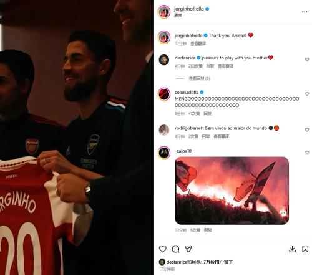
Task: Save post with bookmark icon
Action: pos(305,249)
